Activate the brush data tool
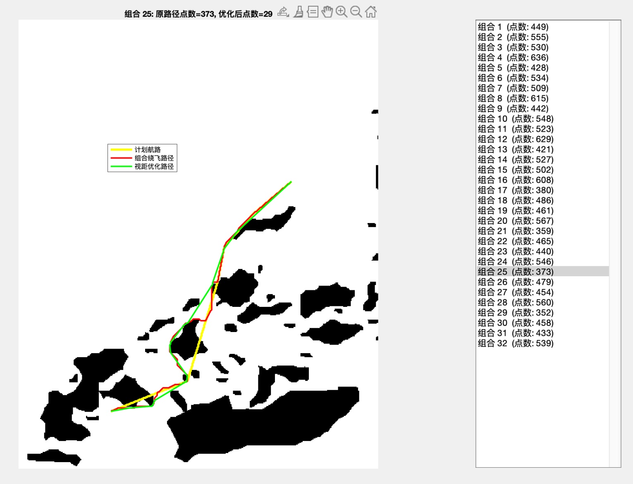 298,12
